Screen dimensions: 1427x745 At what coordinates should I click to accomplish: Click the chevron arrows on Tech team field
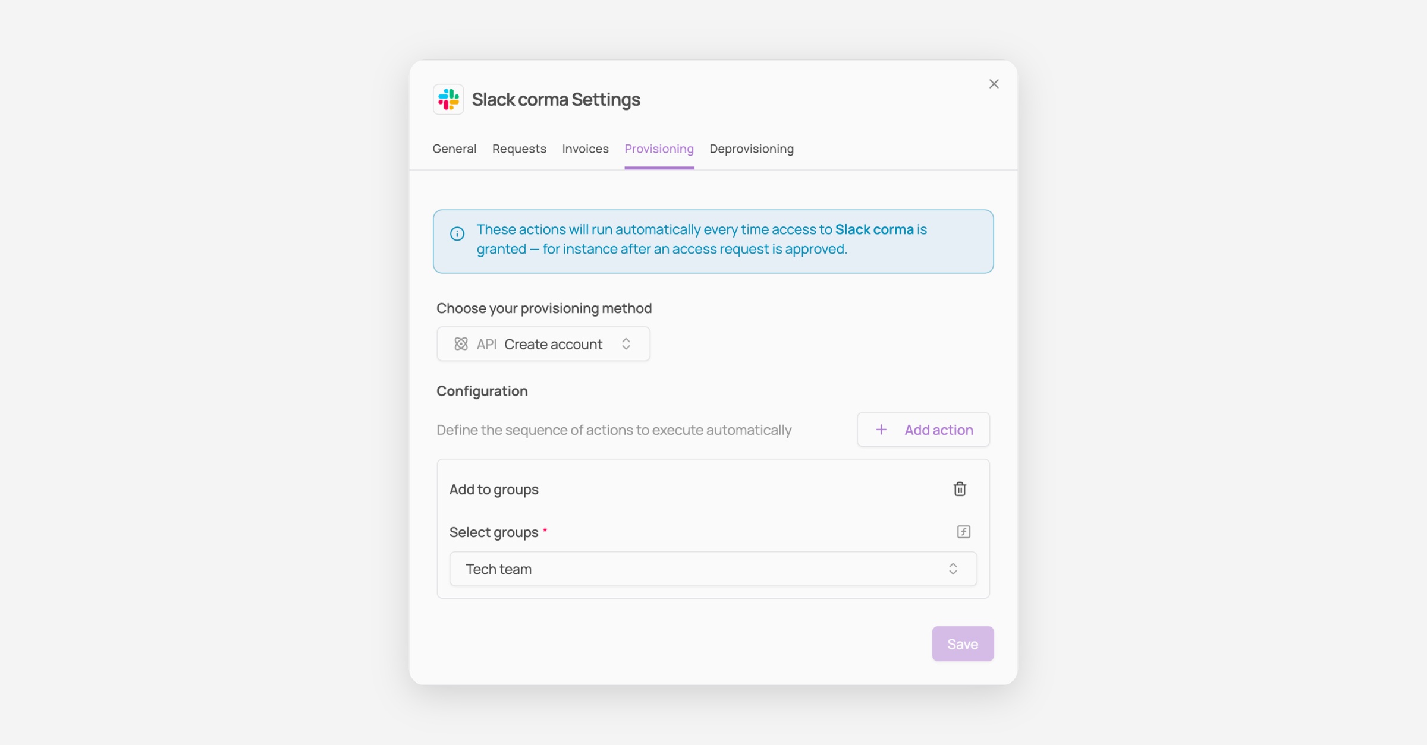(953, 569)
